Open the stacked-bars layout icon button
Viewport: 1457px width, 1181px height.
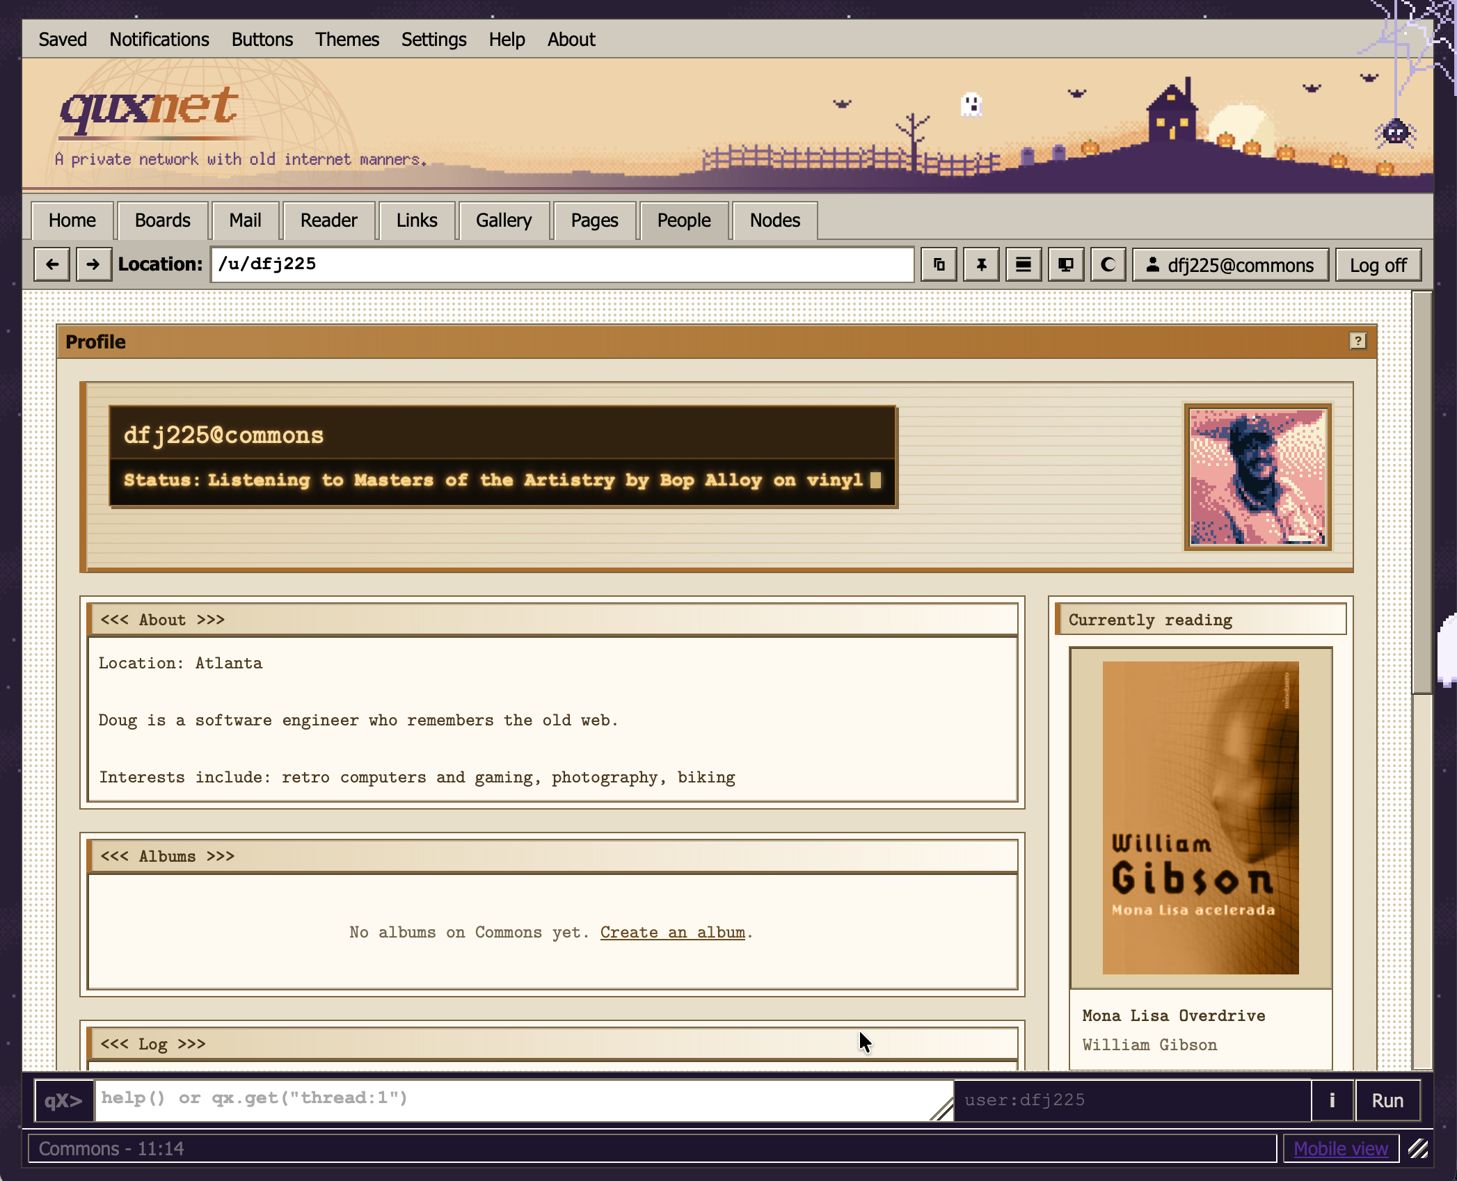(x=1024, y=265)
